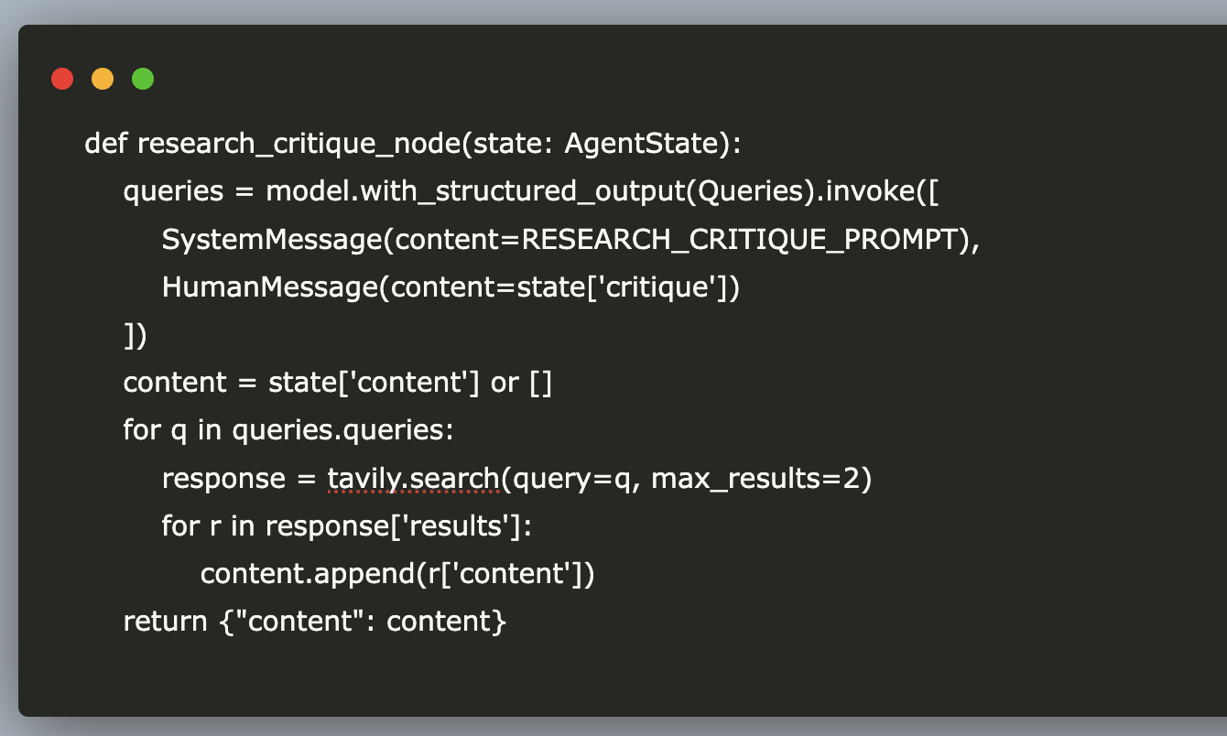
Task: Click the SystemMessage class name
Action: [272, 239]
